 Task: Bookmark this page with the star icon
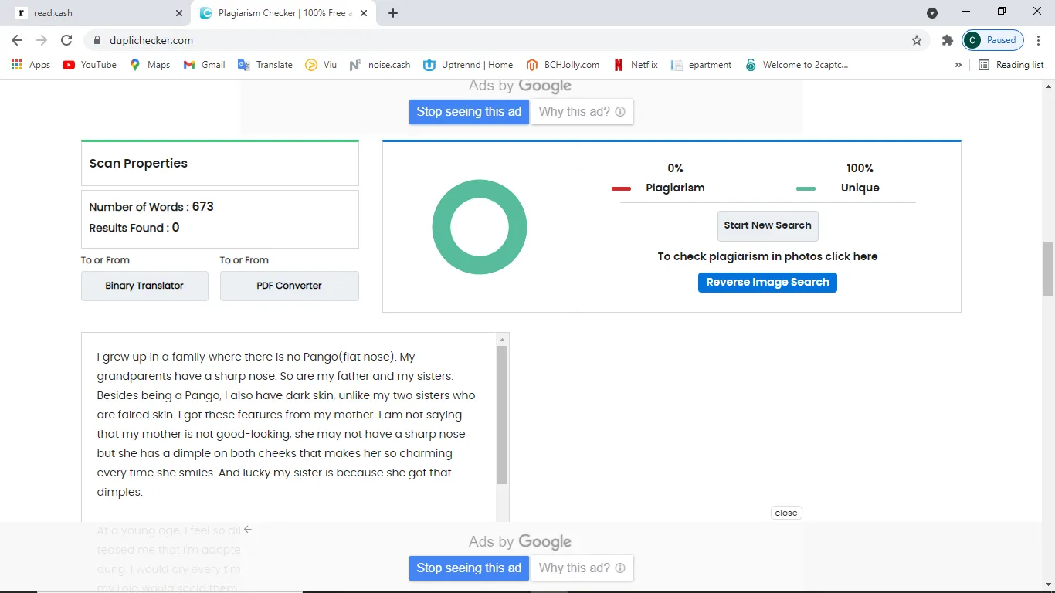pyautogui.click(x=917, y=40)
